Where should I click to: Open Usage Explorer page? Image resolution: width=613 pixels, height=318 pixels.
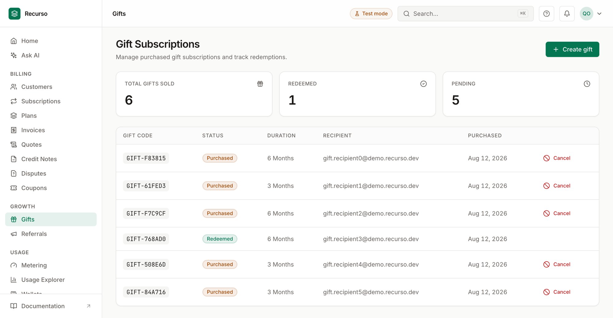(51, 280)
